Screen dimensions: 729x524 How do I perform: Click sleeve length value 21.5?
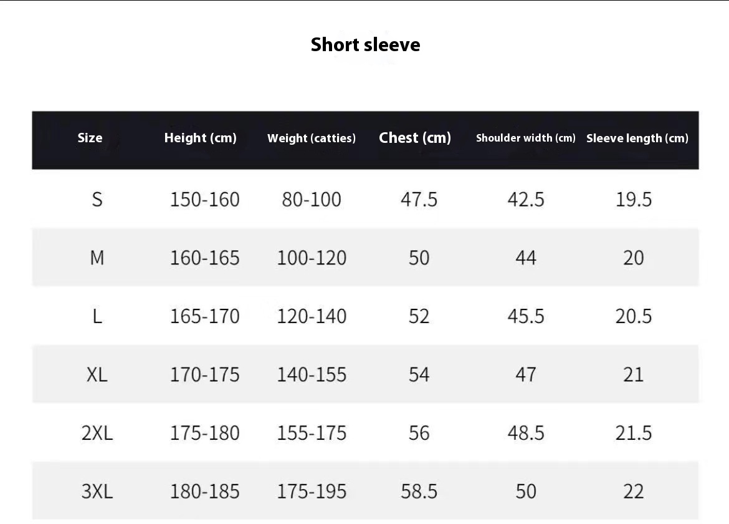tap(634, 434)
